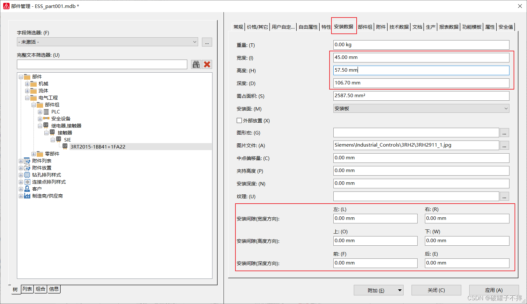Click the 连接点排列样式 icon
The height and width of the screenshot is (304, 527).
[x=27, y=182]
